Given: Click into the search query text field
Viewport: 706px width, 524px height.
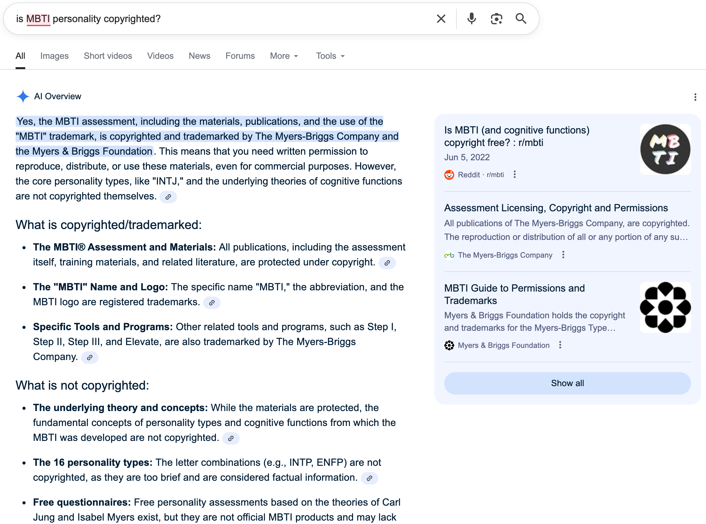Looking at the screenshot, I should 222,19.
